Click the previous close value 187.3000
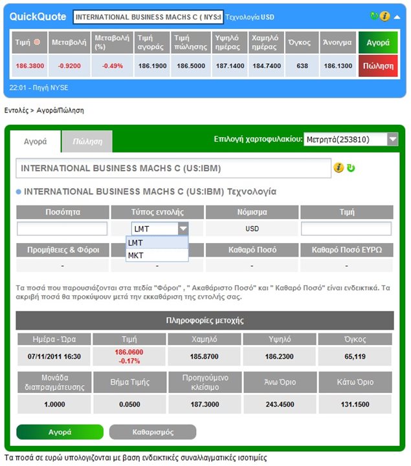Image resolution: width=411 pixels, height=466 pixels. pos(205,404)
